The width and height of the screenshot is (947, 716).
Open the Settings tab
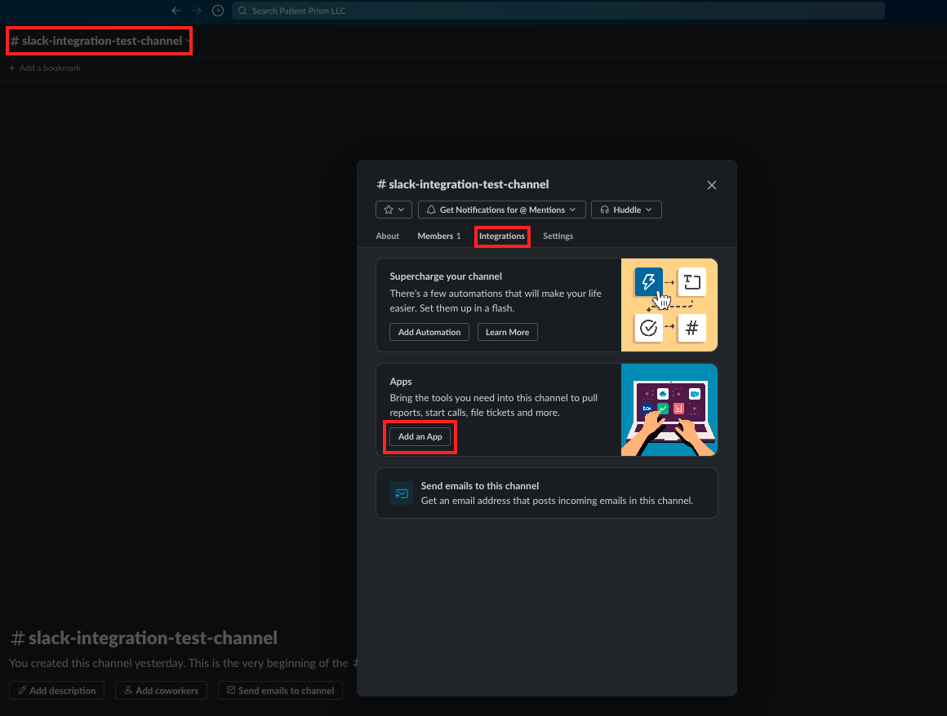[x=558, y=236]
